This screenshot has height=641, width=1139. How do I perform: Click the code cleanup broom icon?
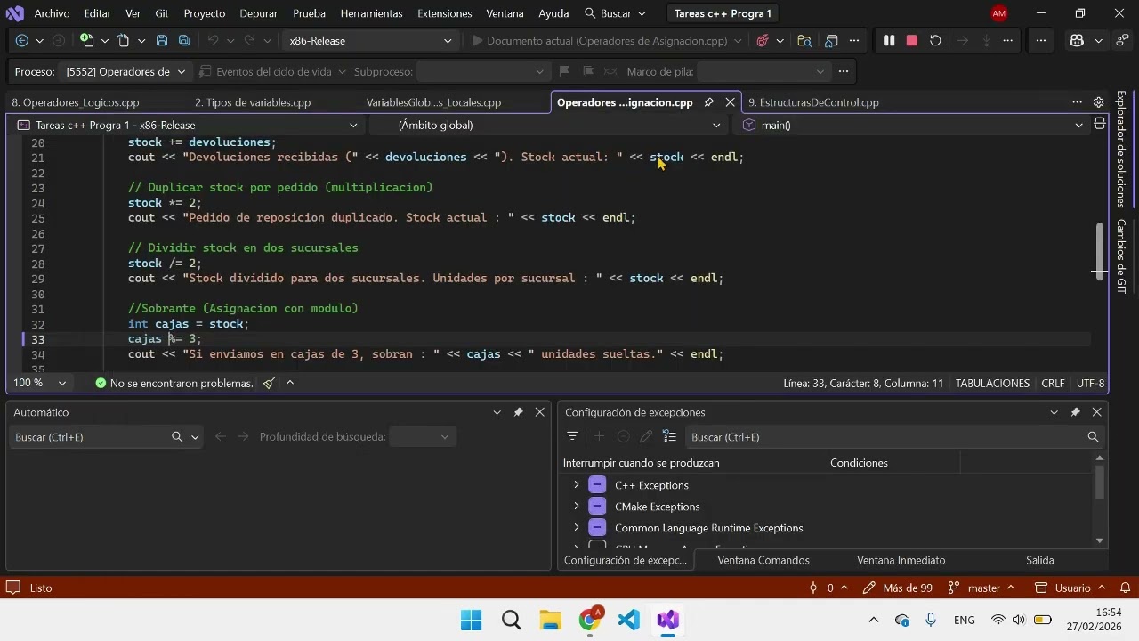[x=269, y=383]
